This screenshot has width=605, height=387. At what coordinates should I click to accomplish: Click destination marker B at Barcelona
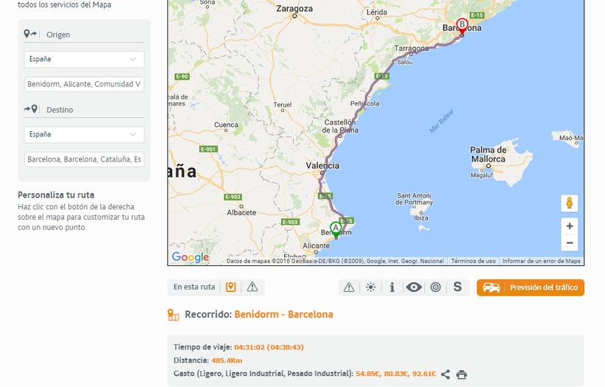click(462, 26)
